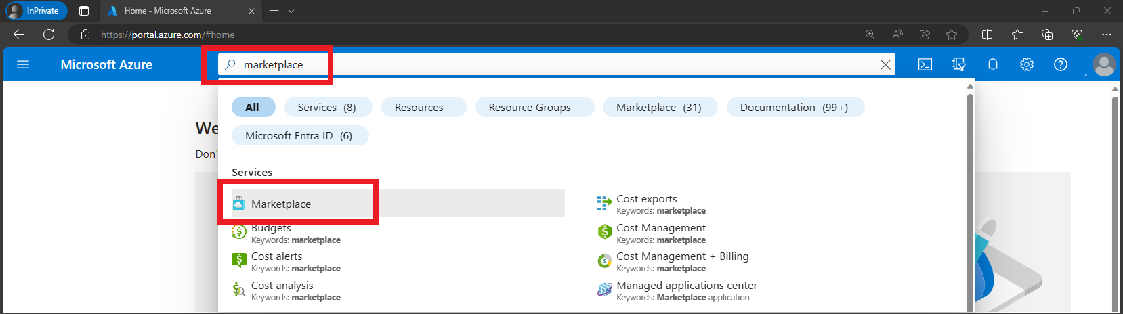Expand the browser tab list chevron
The height and width of the screenshot is (314, 1123).
click(x=291, y=11)
